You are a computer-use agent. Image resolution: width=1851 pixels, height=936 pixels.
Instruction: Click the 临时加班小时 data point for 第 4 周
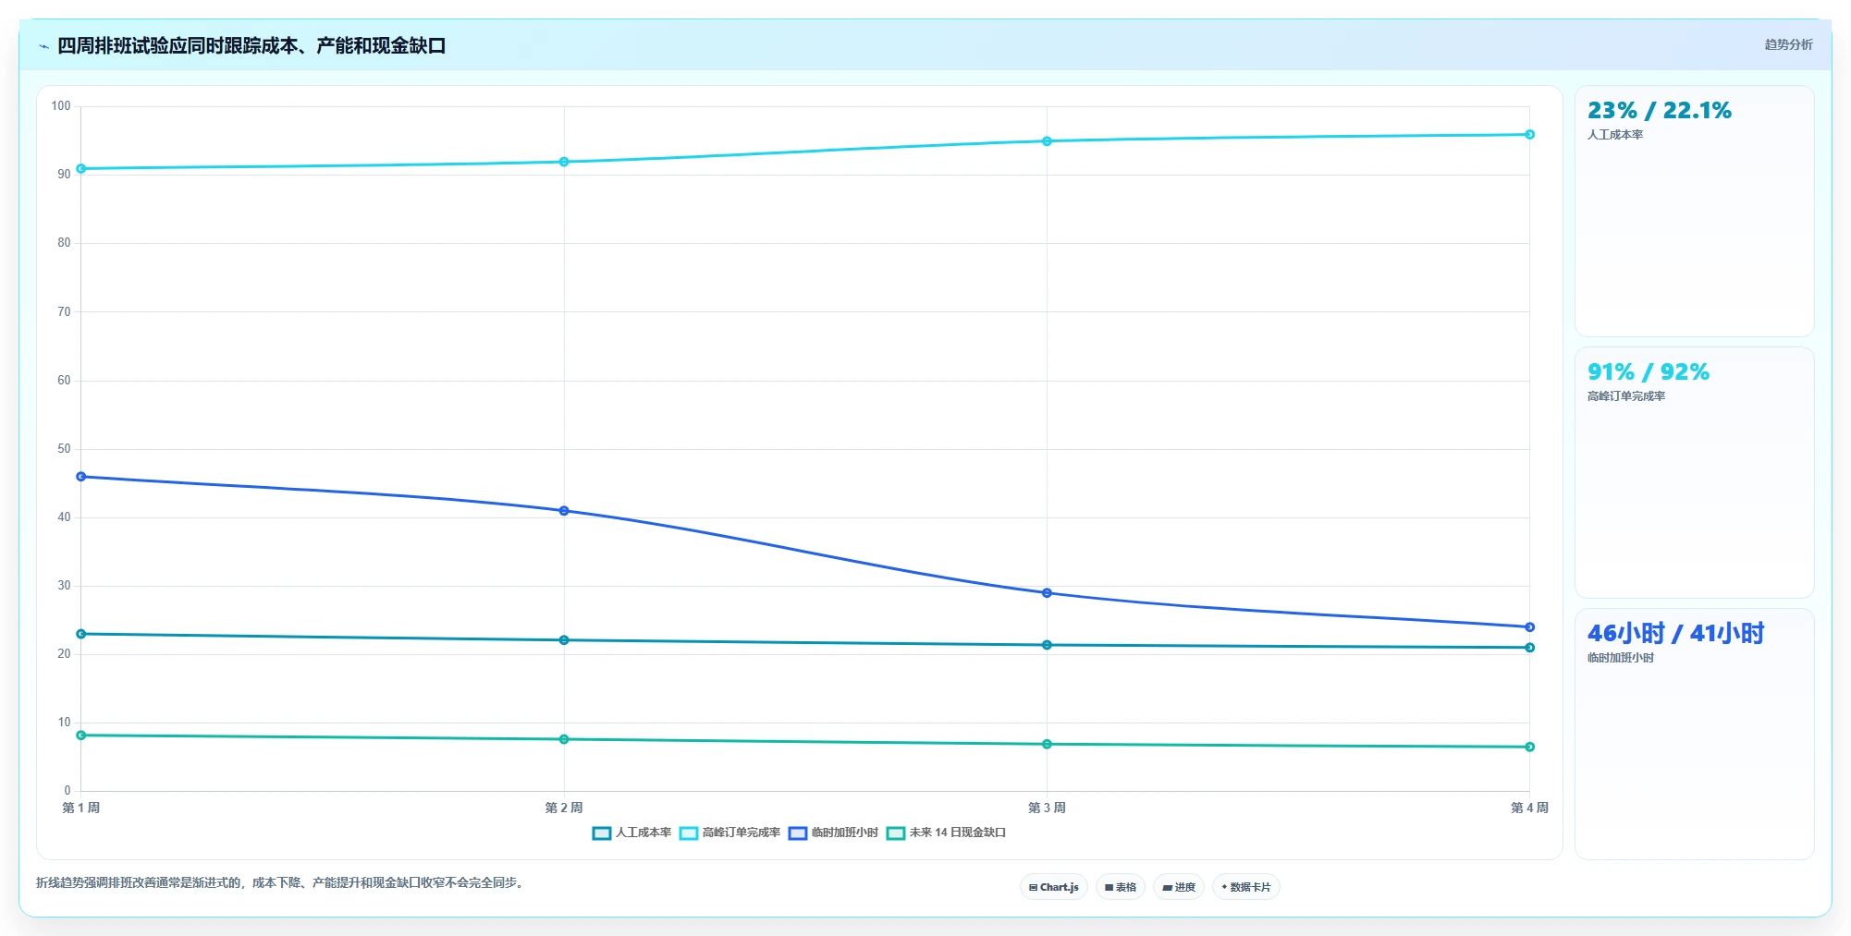tap(1529, 627)
